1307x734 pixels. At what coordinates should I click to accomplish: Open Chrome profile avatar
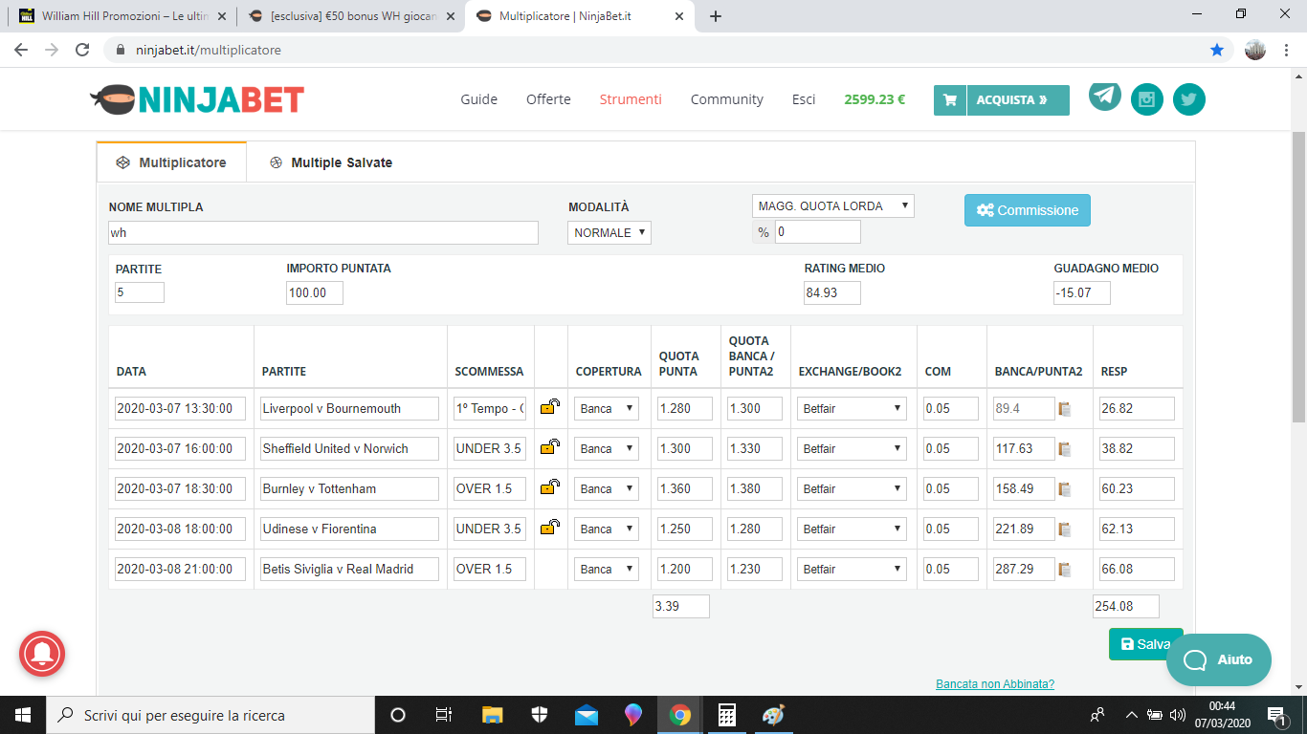[x=1255, y=50]
